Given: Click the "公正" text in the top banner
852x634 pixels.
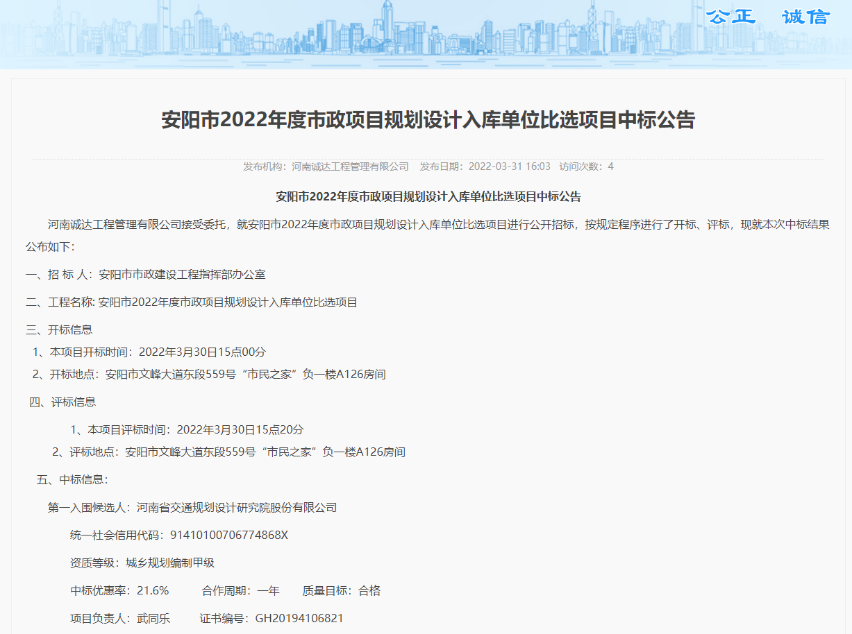Looking at the screenshot, I should click(x=728, y=17).
